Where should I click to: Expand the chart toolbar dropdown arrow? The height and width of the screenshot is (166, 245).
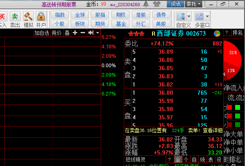point(98,33)
